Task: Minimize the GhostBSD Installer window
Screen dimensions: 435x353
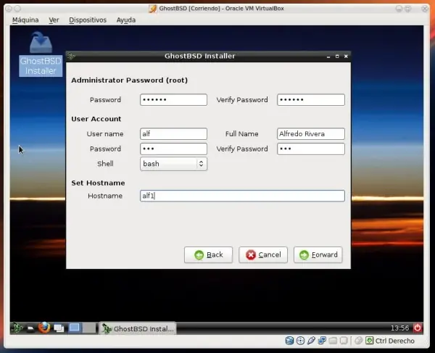Action: (328, 57)
